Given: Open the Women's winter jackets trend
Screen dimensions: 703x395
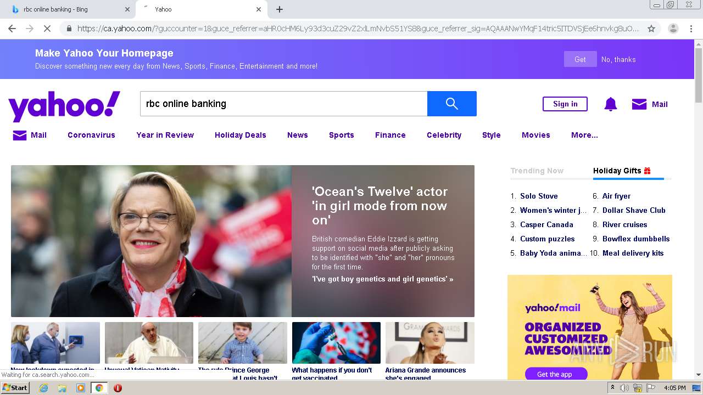Looking at the screenshot, I should tap(553, 210).
